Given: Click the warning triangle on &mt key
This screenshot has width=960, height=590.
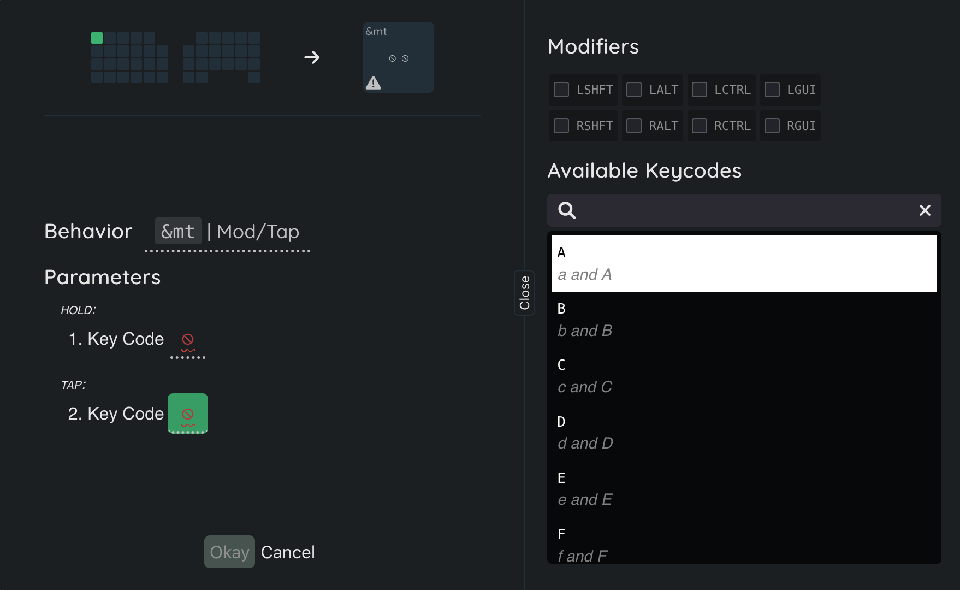Looking at the screenshot, I should point(374,83).
